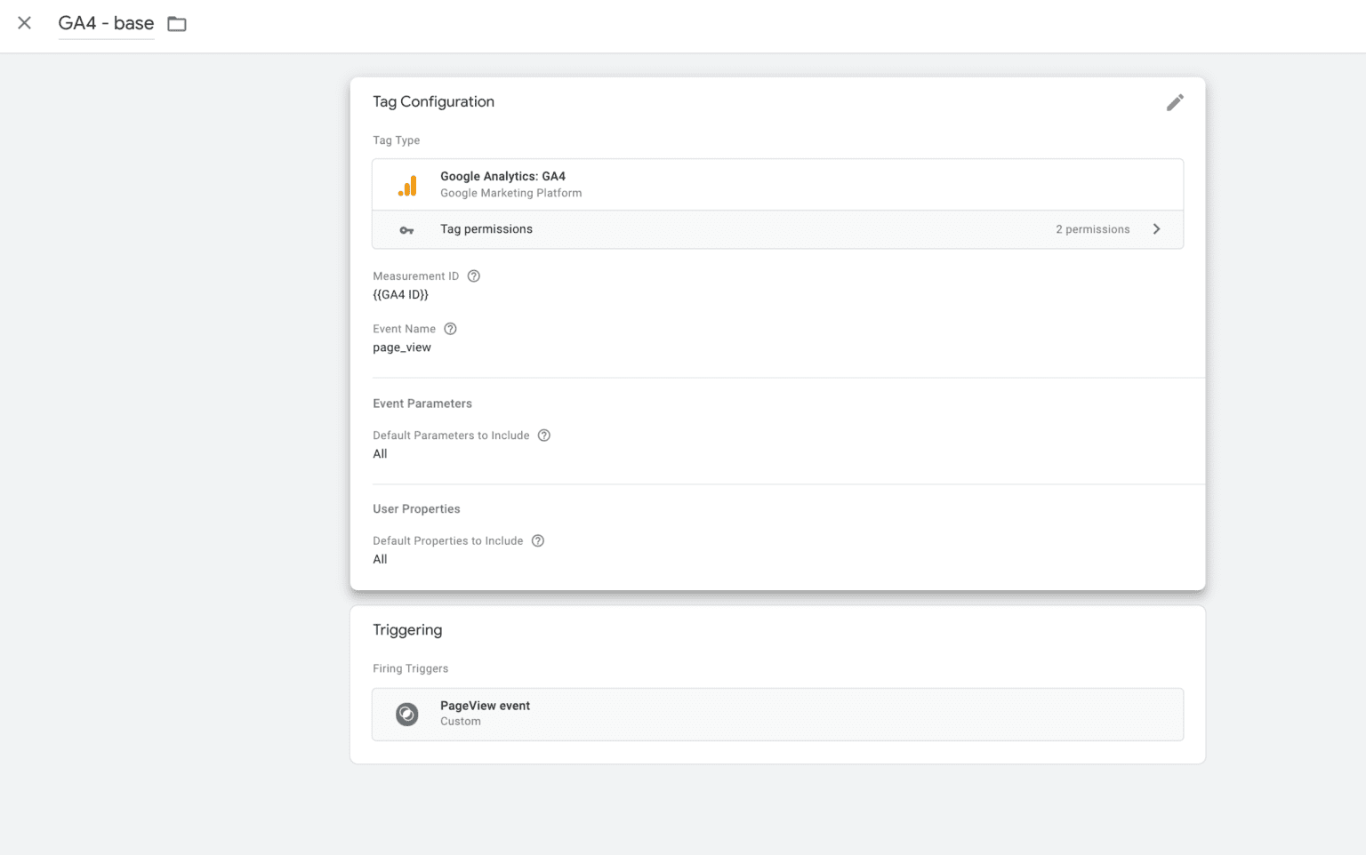The image size is (1366, 855).
Task: Select the Google Analytics: GA4 tag type row
Action: [778, 185]
